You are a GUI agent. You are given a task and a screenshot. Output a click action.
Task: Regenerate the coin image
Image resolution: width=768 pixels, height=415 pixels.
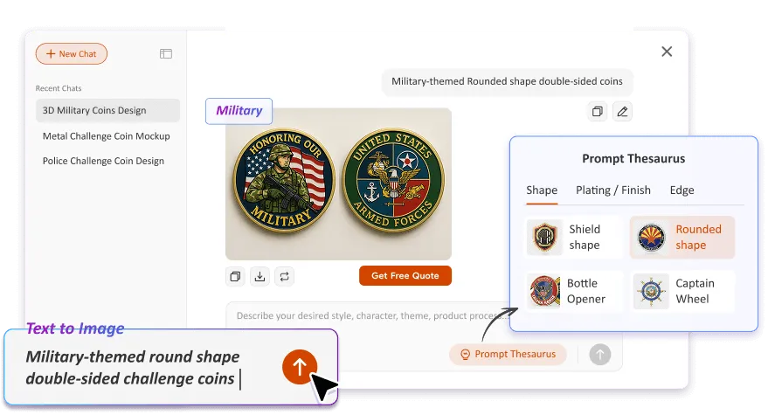pyautogui.click(x=285, y=277)
